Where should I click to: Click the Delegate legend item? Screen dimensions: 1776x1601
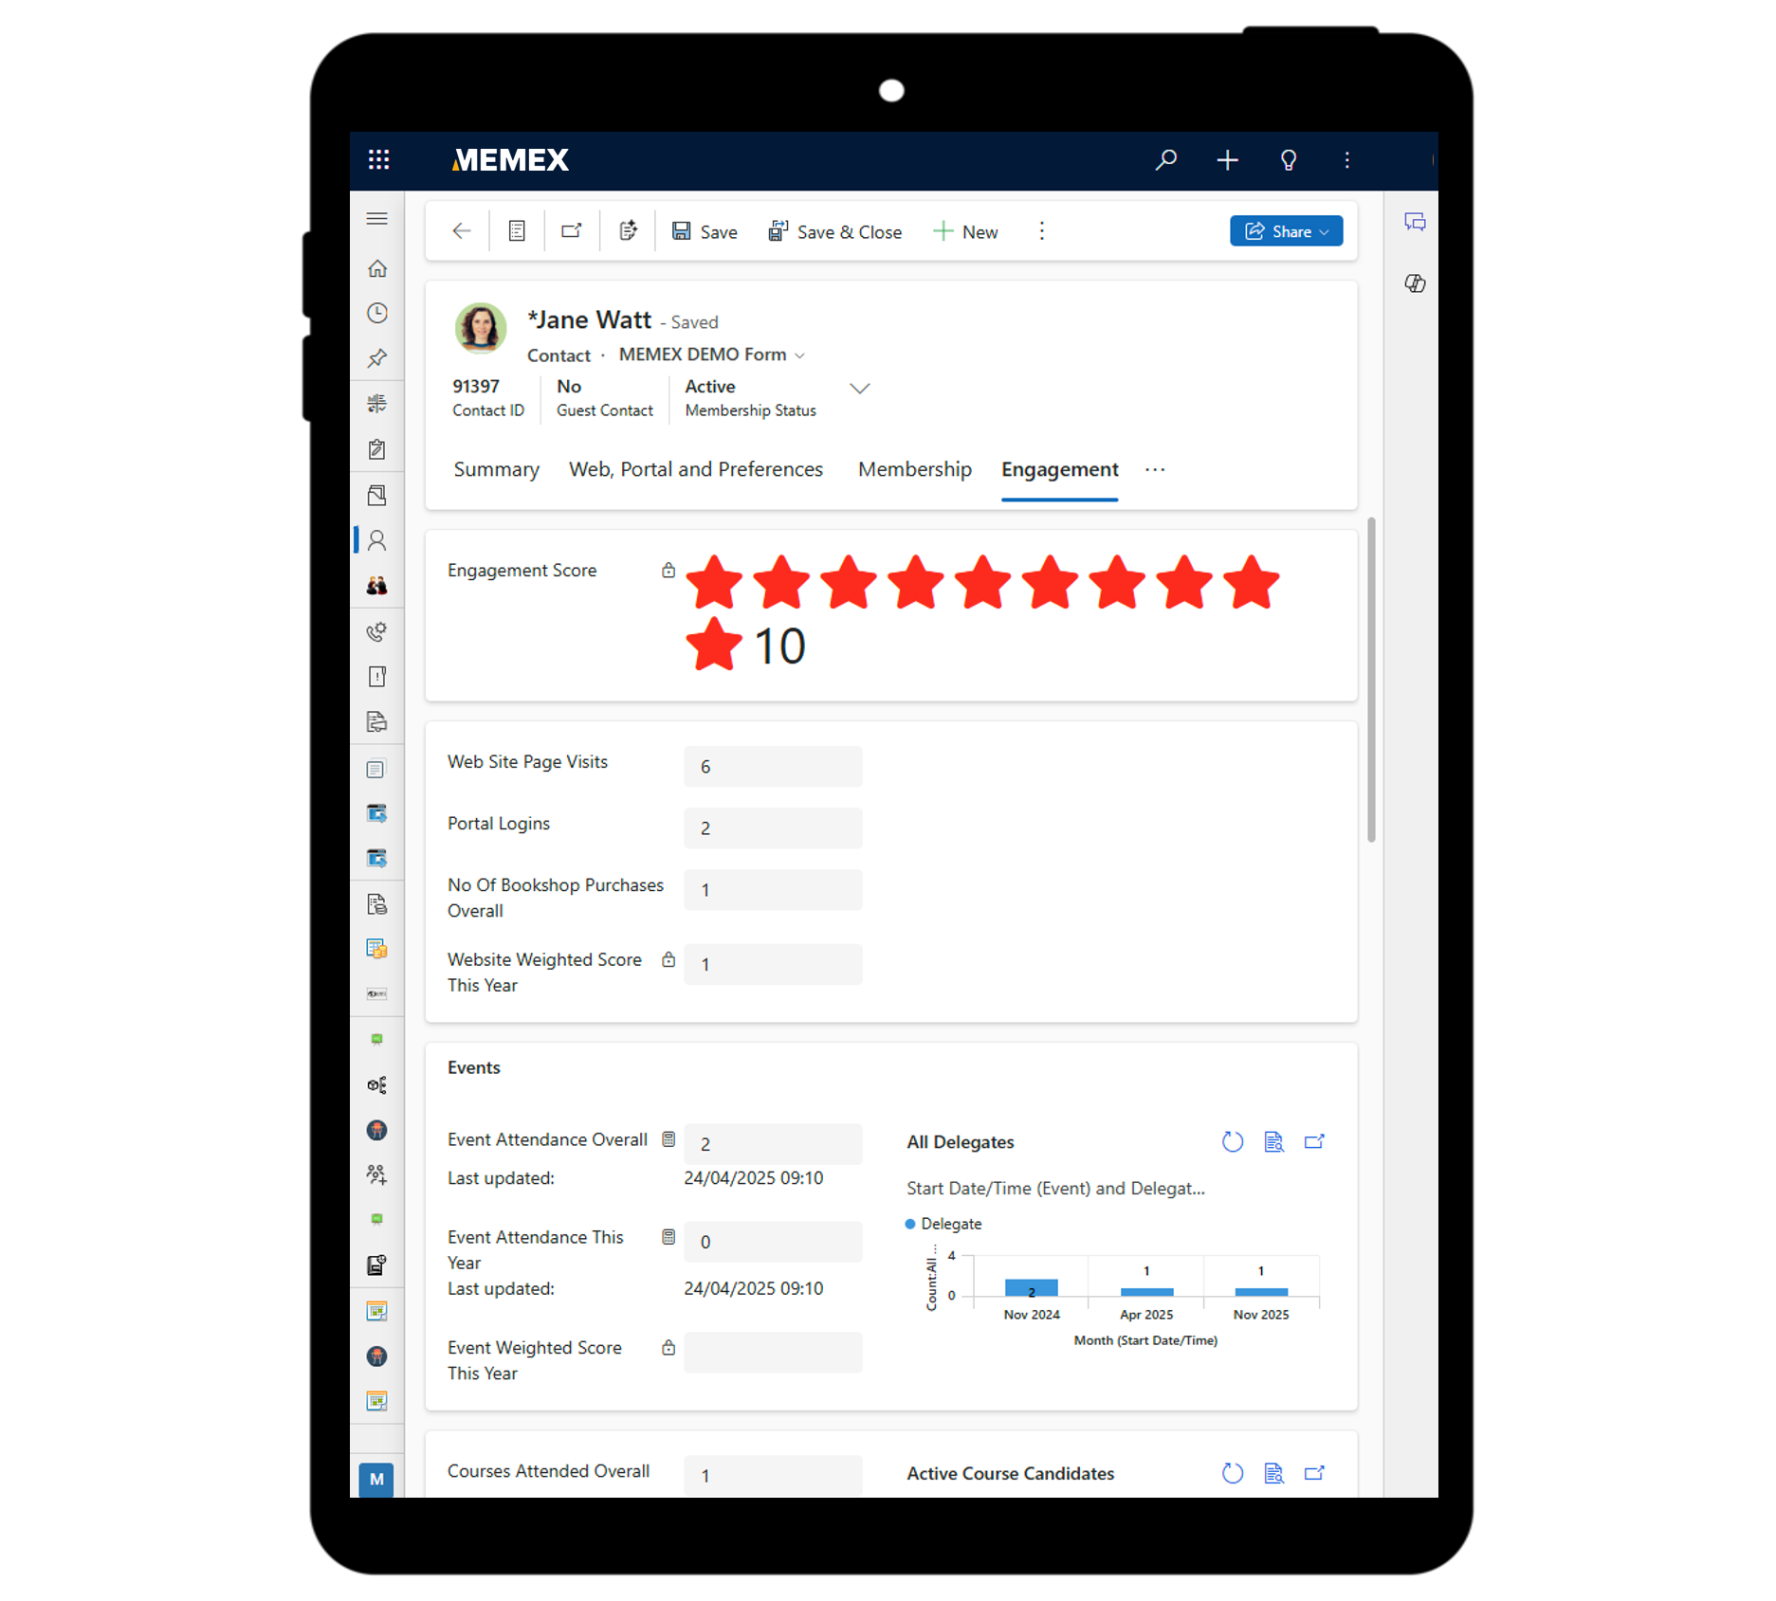943,1224
